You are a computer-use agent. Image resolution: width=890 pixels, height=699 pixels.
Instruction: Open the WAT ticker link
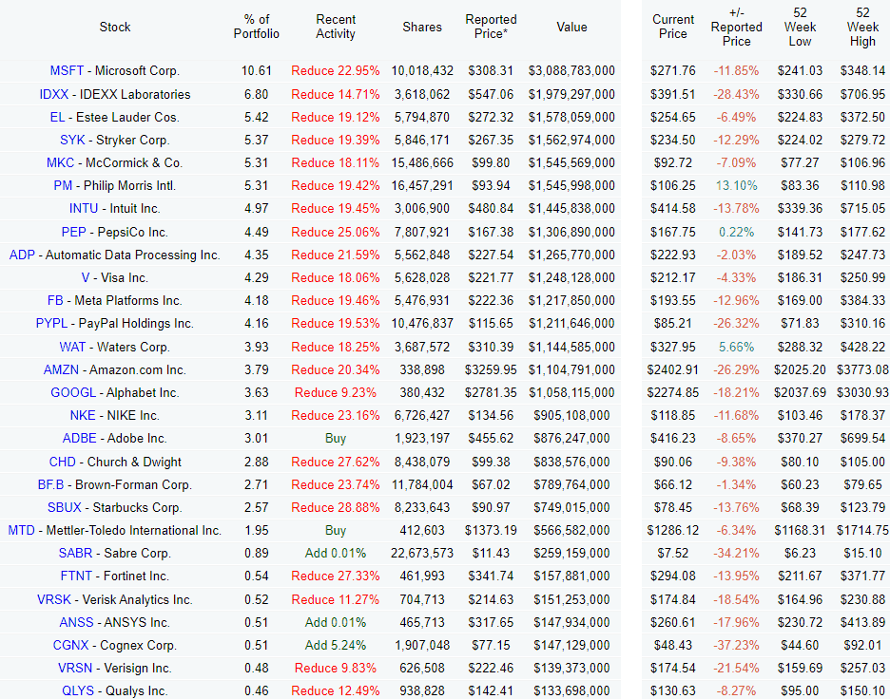(x=72, y=347)
